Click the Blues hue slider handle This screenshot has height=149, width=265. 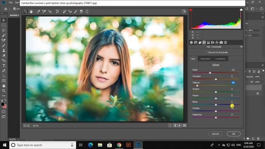[x=216, y=105]
